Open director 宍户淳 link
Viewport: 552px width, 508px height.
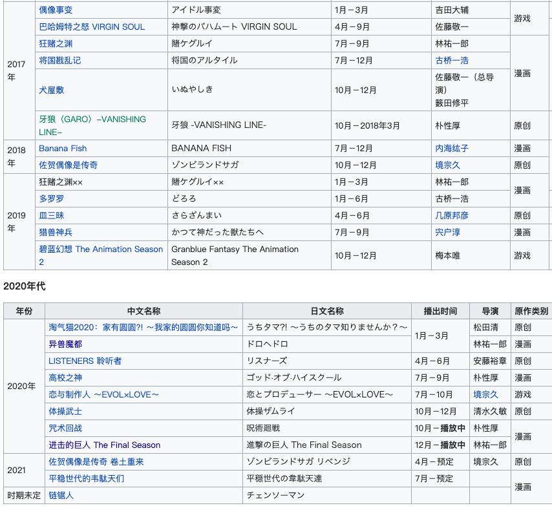coord(447,232)
